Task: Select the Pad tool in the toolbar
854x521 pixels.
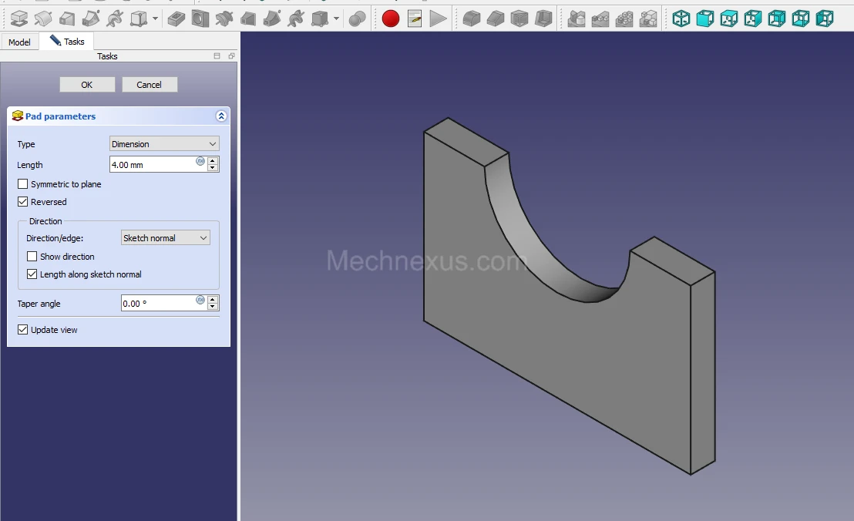Action: 18,18
